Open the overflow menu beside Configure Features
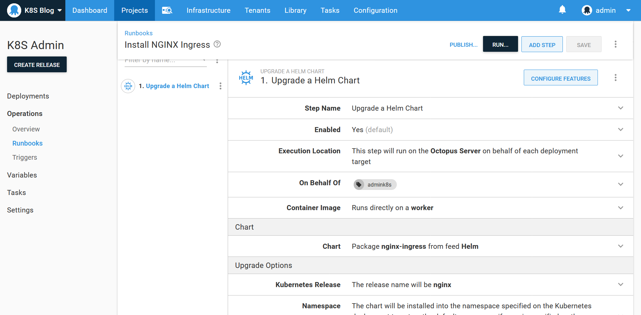The image size is (641, 315). (615, 78)
